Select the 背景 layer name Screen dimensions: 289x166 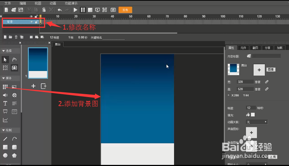[10, 22]
